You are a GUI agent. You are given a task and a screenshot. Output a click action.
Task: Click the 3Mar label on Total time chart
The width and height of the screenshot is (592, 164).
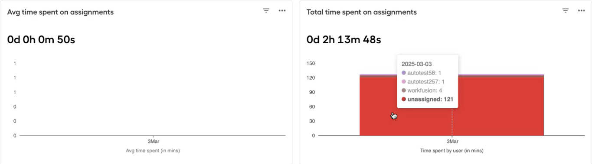tap(452, 141)
